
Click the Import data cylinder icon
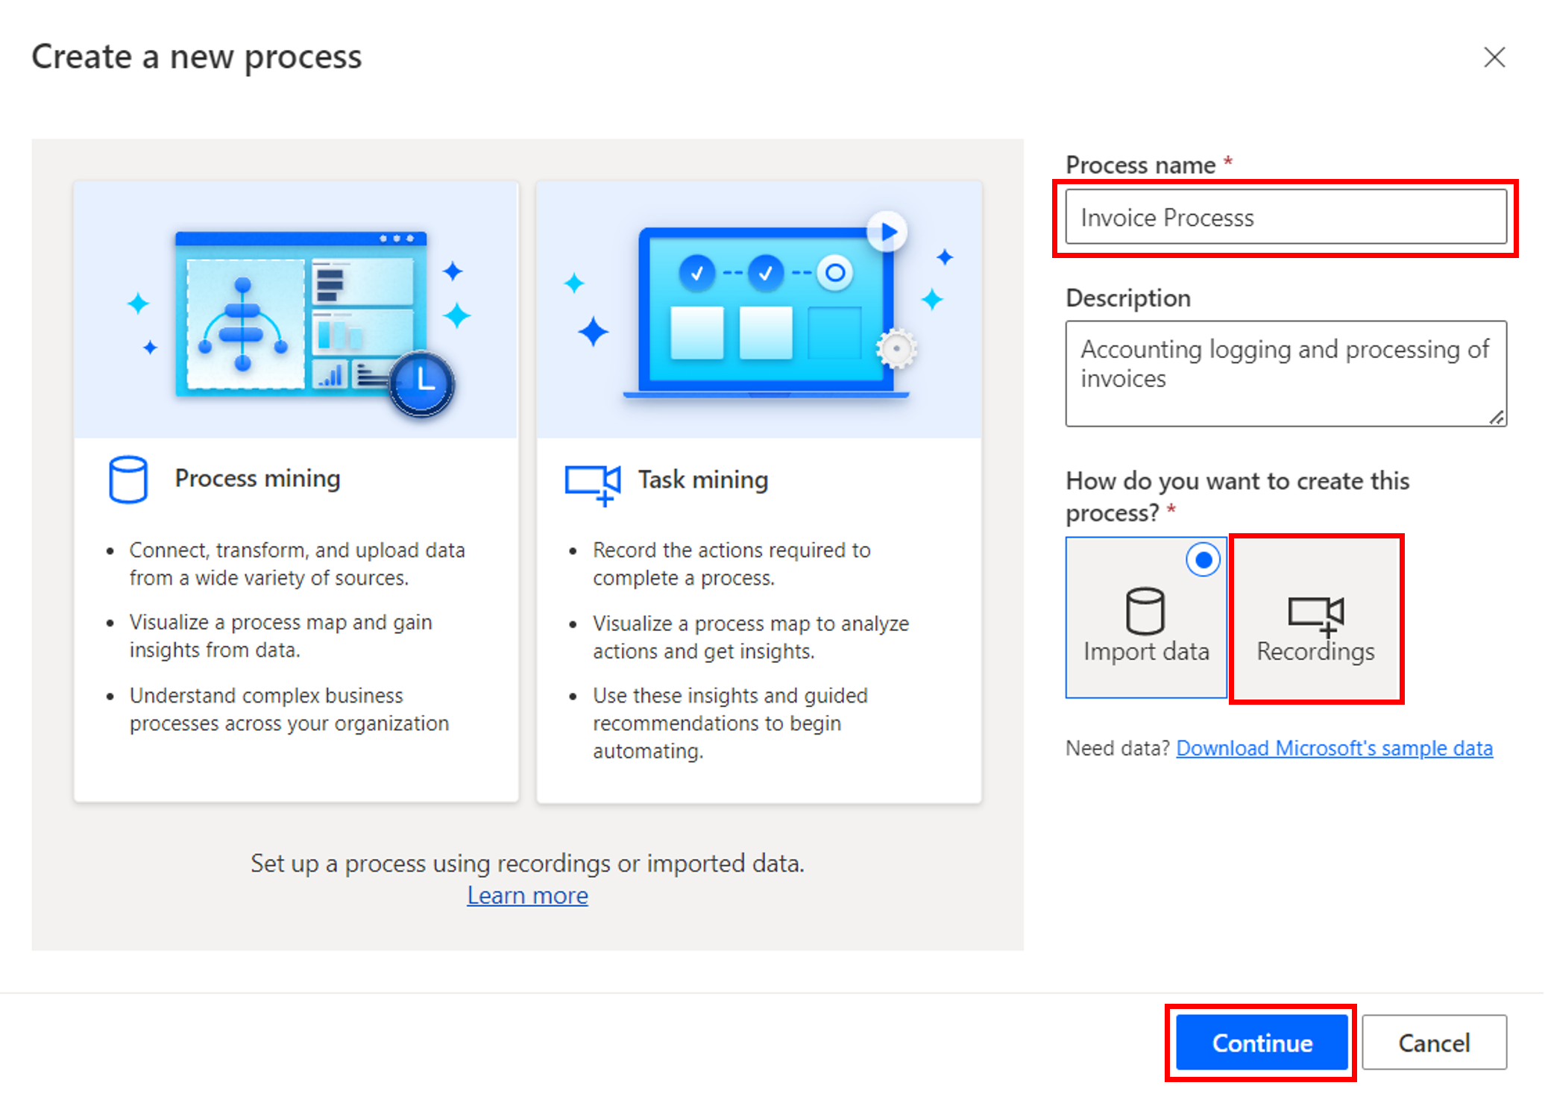point(1146,612)
